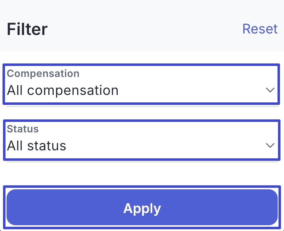Select the 'All compensation' value text
The height and width of the screenshot is (231, 284).
pos(63,90)
